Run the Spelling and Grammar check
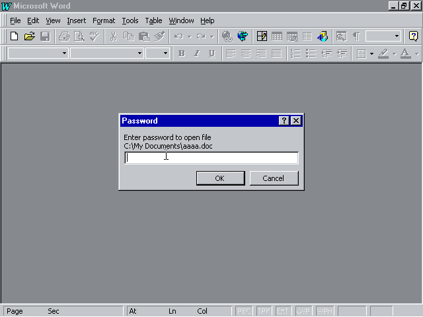 coord(95,36)
